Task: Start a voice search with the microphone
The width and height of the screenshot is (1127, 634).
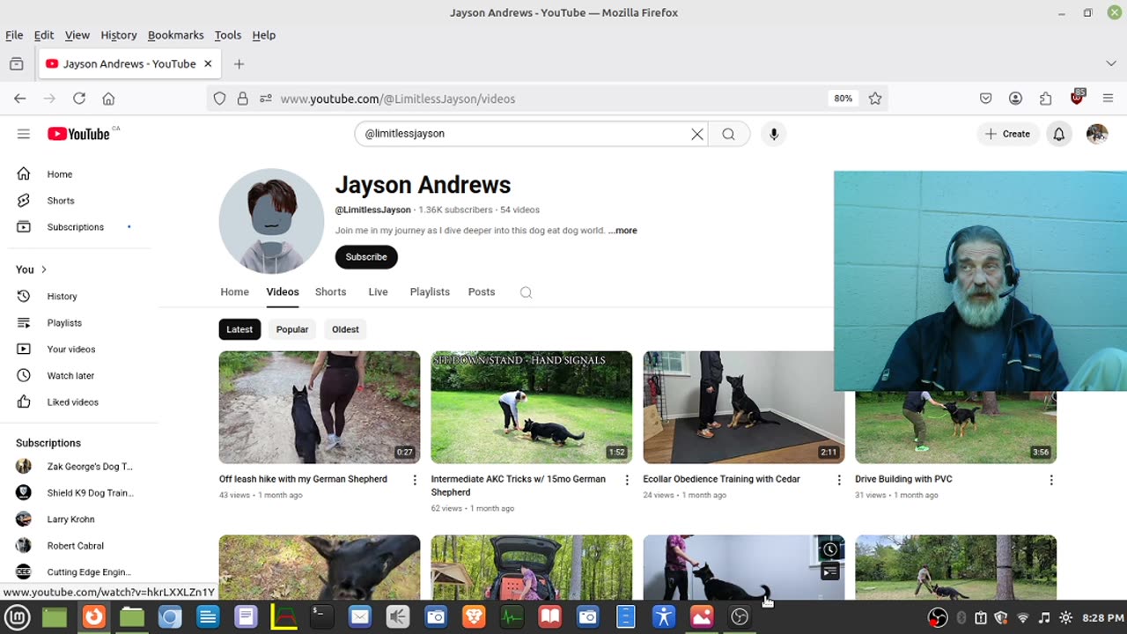Action: (774, 134)
